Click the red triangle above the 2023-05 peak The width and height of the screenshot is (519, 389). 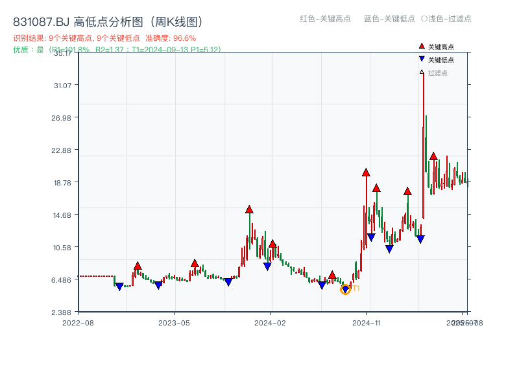194,263
